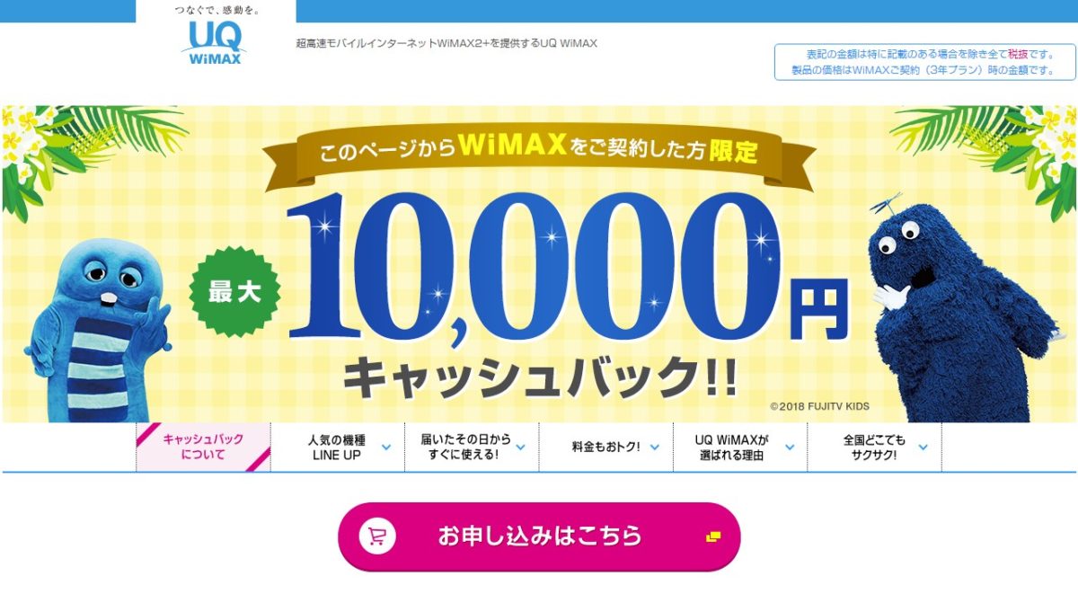This screenshot has width=1078, height=603.
Task: Select the キャッシュバックについて tab
Action: (203, 447)
